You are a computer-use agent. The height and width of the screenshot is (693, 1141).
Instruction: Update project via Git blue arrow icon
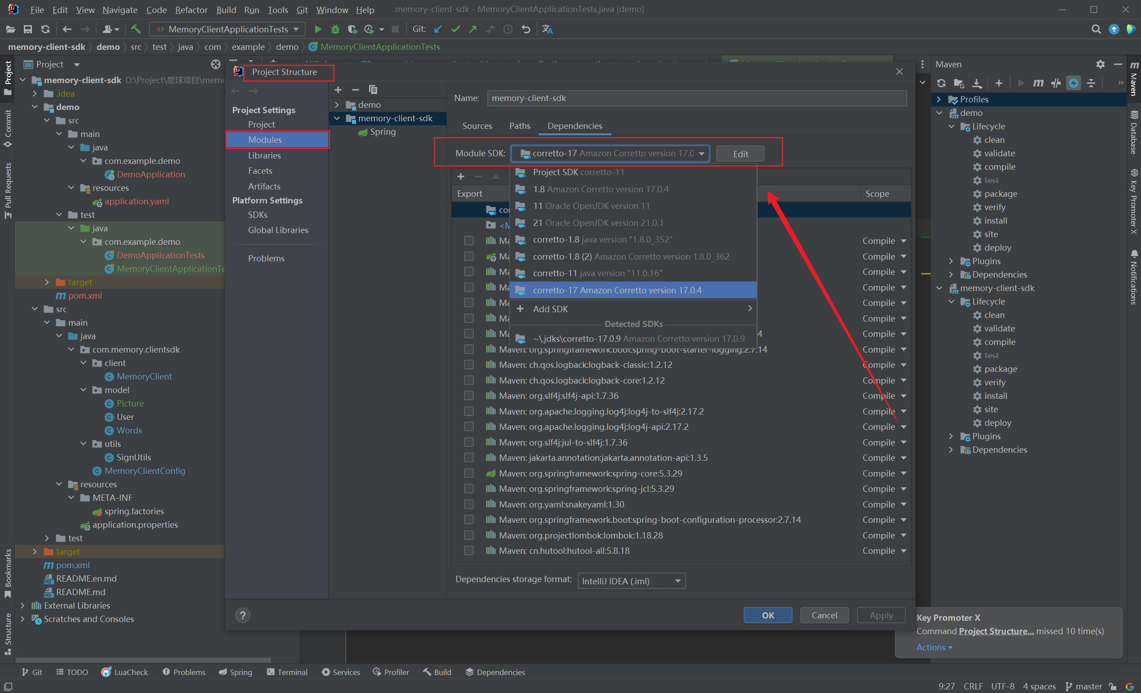point(438,29)
